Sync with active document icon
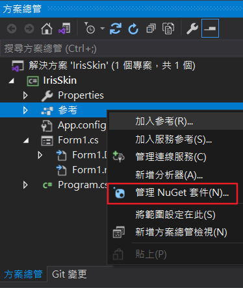The height and width of the screenshot is (288, 243). [116, 29]
